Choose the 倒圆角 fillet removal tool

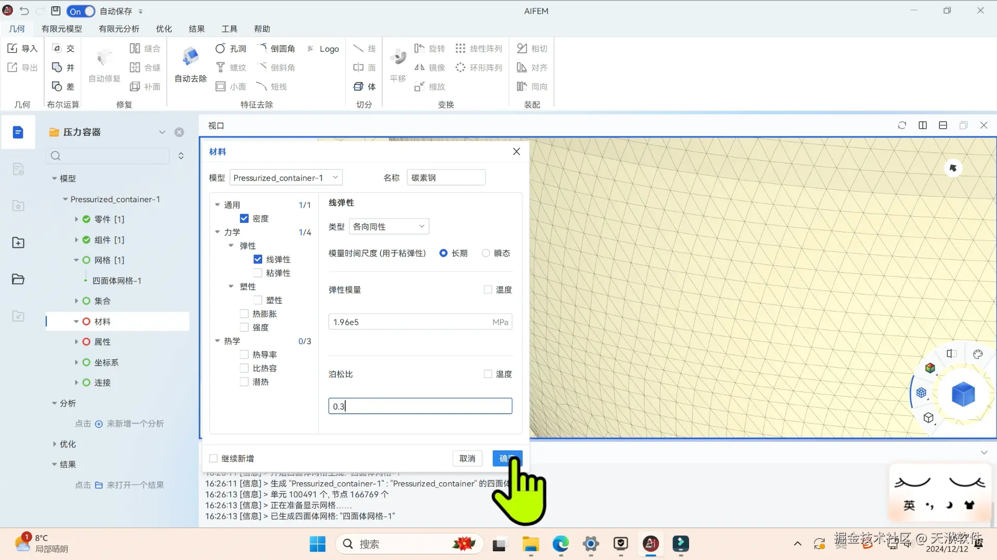[x=276, y=48]
